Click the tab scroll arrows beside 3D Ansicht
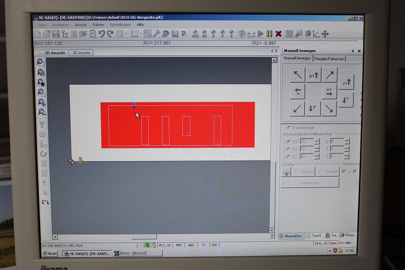405x270 pixels. [x=272, y=51]
